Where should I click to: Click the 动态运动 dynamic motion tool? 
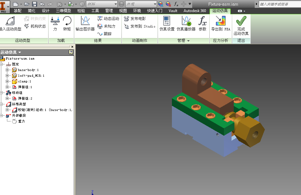pyautogui.click(x=108, y=19)
